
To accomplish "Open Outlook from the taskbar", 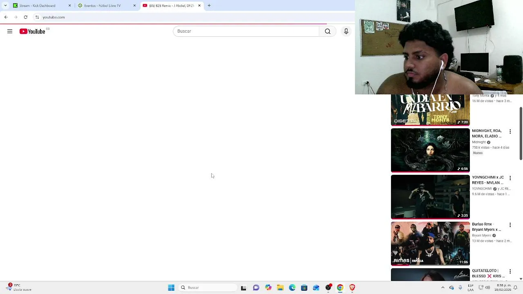I will [316, 288].
